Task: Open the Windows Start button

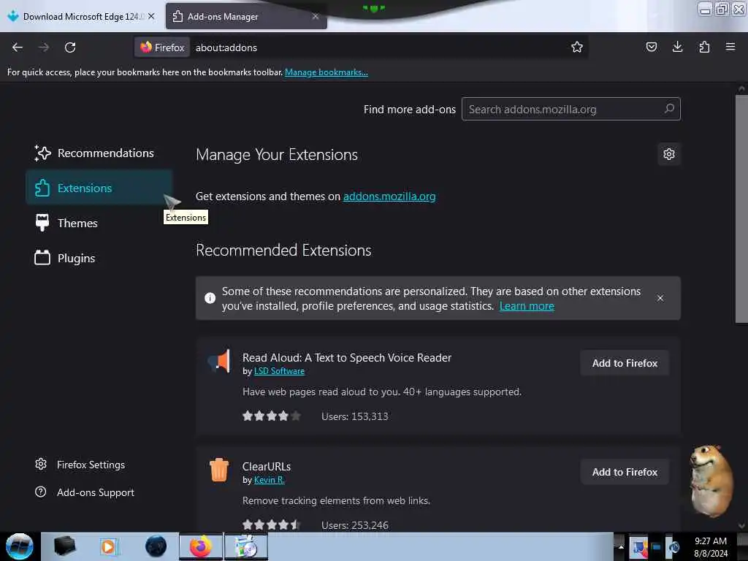Action: point(20,546)
